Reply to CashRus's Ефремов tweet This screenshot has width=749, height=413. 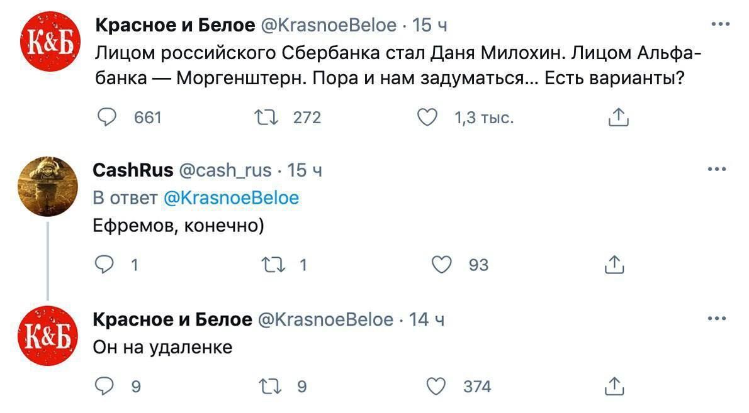point(103,265)
